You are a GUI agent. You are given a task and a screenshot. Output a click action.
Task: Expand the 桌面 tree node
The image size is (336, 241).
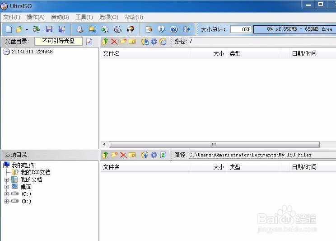(6, 187)
